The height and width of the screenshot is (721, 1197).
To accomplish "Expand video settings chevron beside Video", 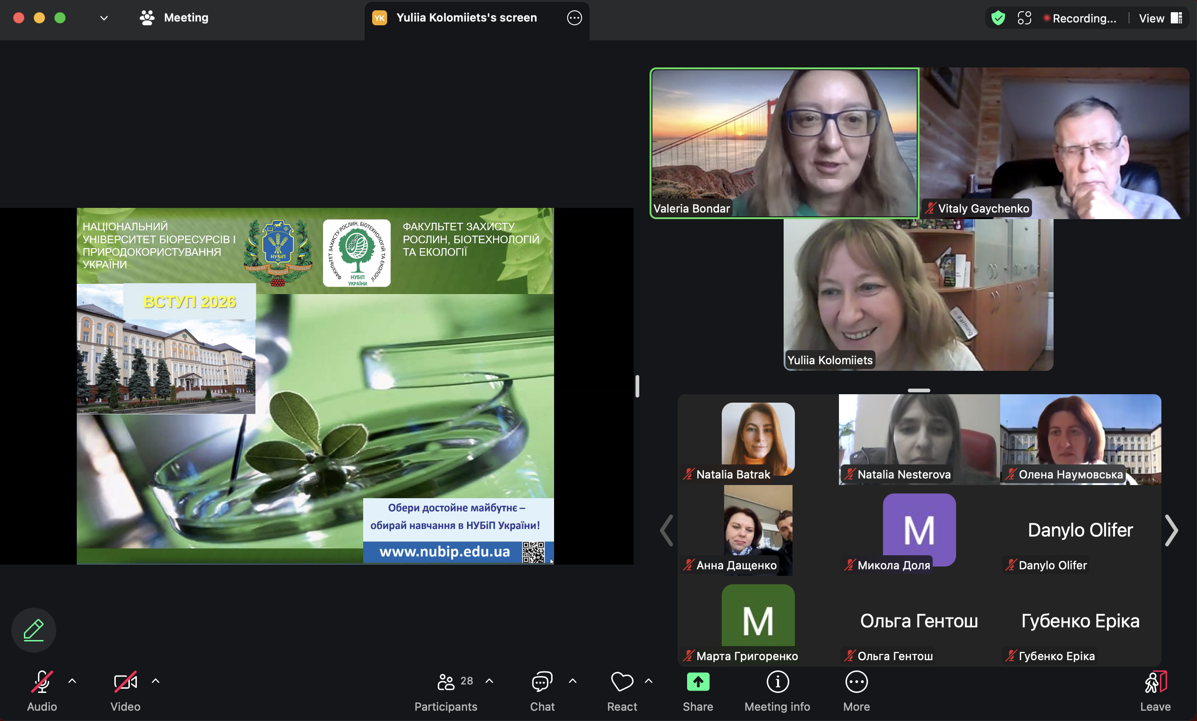I will (156, 681).
